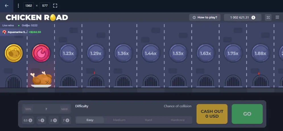Edit the 1362 width field

coord(28,6)
